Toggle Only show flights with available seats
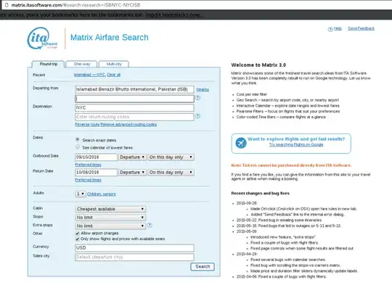This screenshot has width=392, height=285. pyautogui.click(x=78, y=239)
